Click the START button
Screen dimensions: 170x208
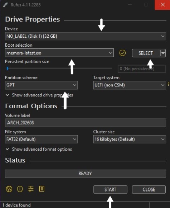(110, 190)
